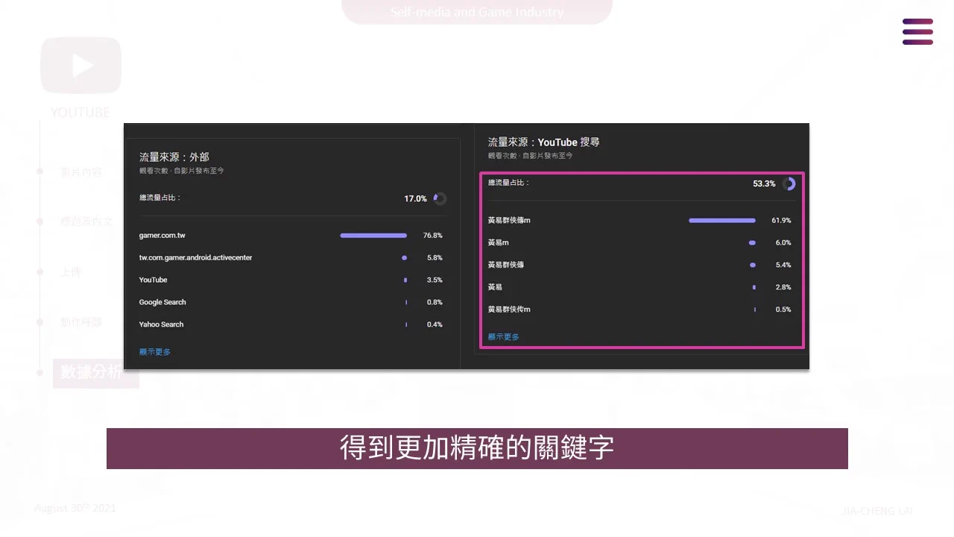Screen dimensions: 954x537
Task: Click the 黃易m 6.0% bar dot
Action: coord(752,242)
